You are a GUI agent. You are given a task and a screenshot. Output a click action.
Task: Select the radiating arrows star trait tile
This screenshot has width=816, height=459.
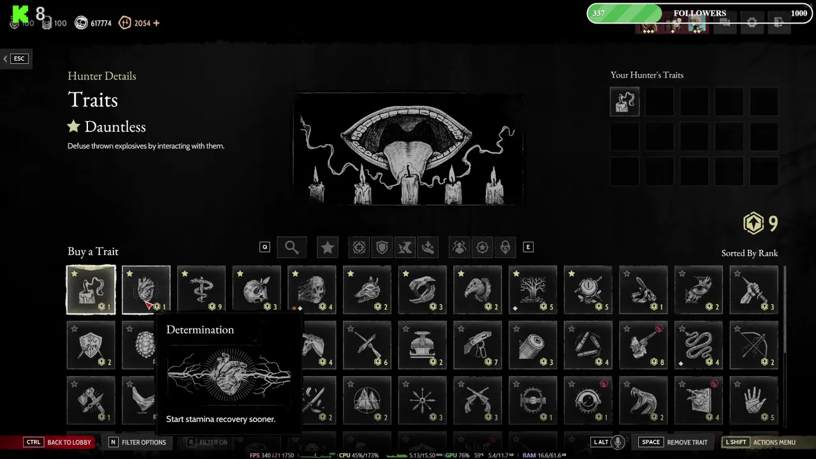pyautogui.click(x=423, y=400)
